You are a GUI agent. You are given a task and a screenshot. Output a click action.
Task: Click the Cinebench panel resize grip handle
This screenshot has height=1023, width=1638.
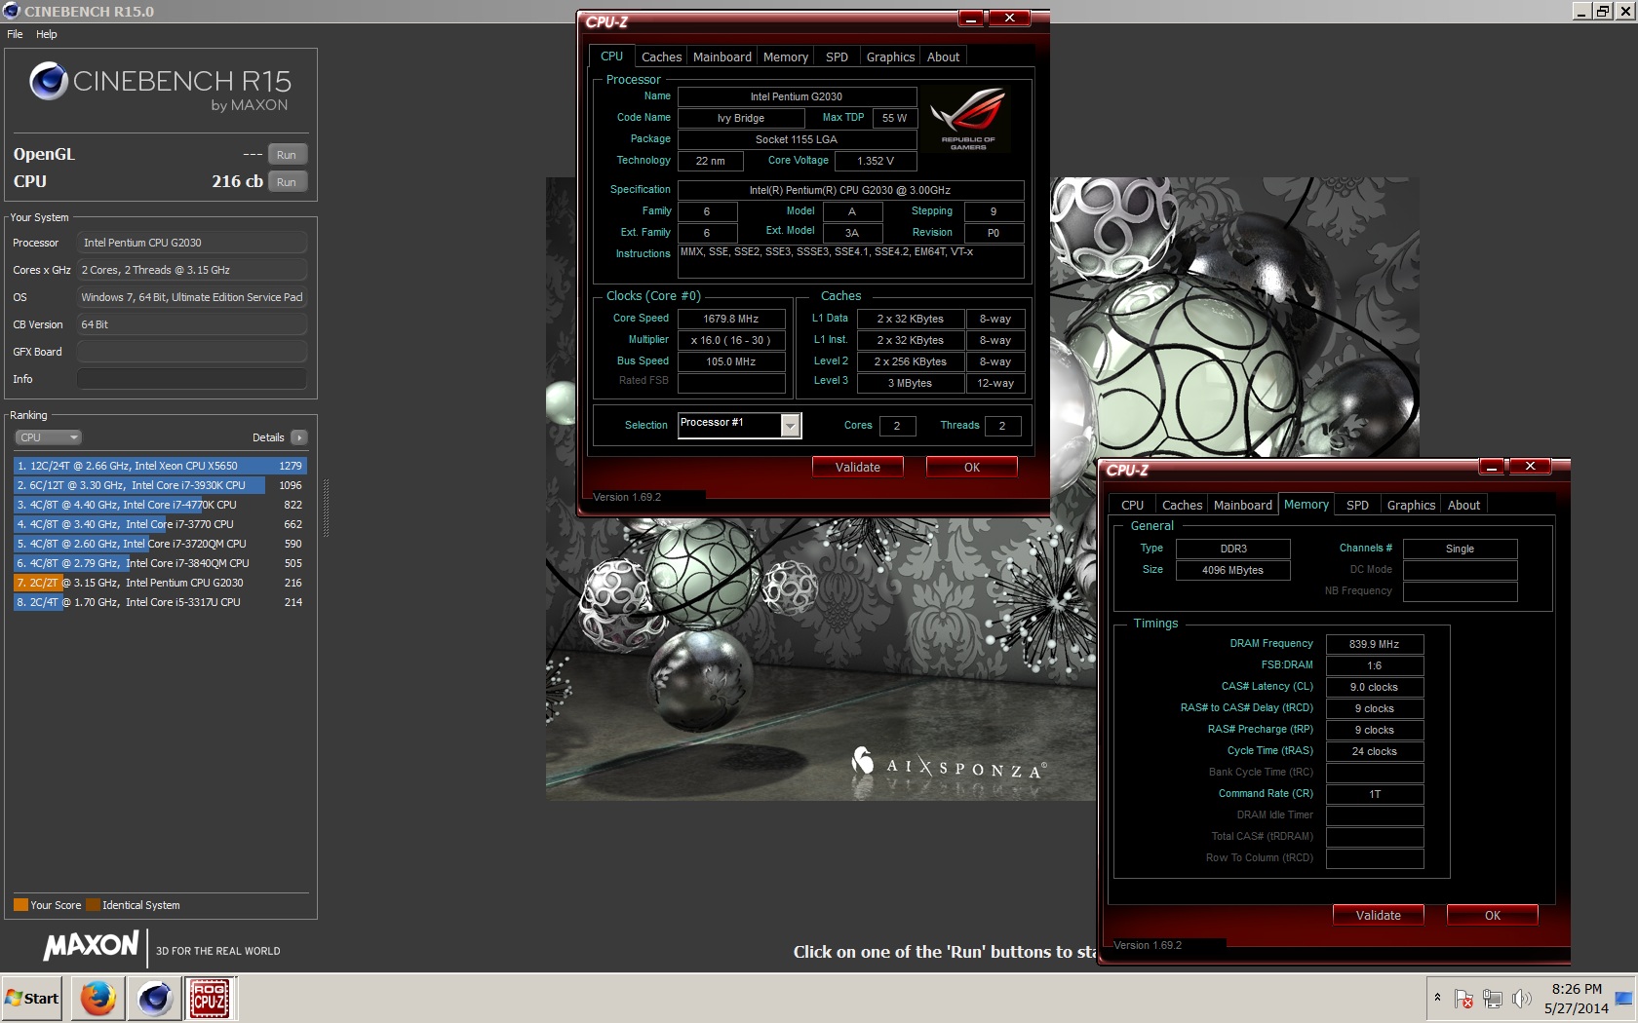tap(326, 509)
